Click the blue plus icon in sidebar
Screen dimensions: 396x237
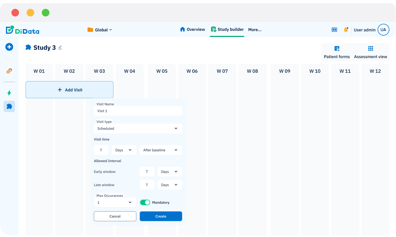click(9, 47)
